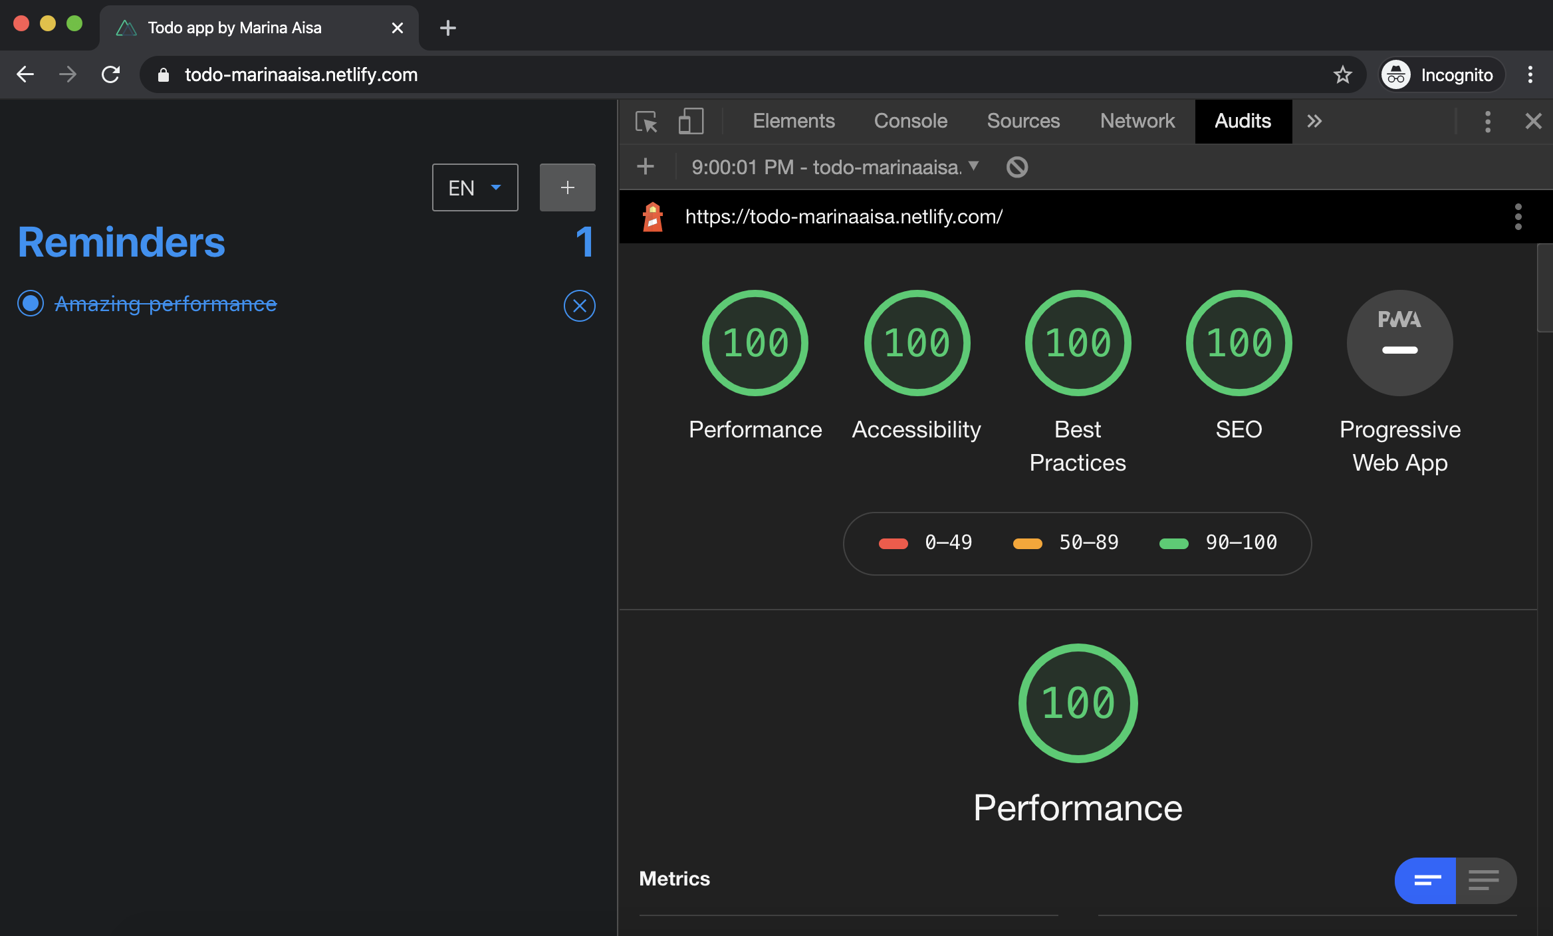Click the clear all audits icon
The height and width of the screenshot is (936, 1553).
(1016, 167)
